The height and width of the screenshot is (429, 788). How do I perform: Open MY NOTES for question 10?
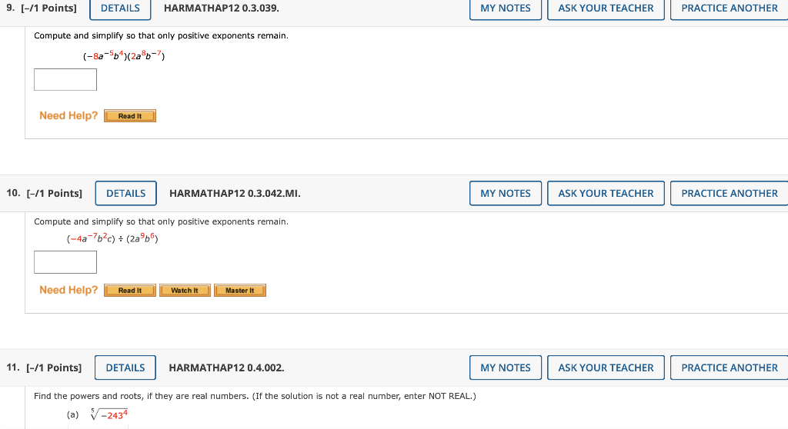pyautogui.click(x=506, y=194)
